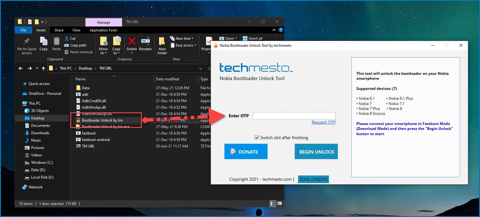480x217 pixels.
Task: Sort by the Name column header
Action: click(x=80, y=79)
